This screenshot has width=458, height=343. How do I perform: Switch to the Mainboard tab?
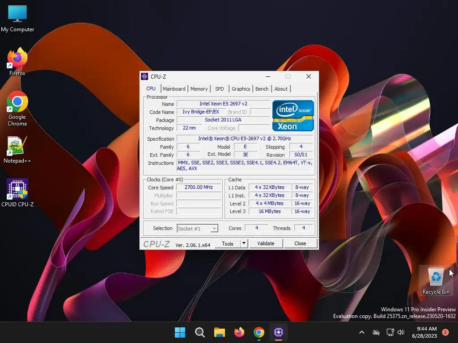(174, 89)
